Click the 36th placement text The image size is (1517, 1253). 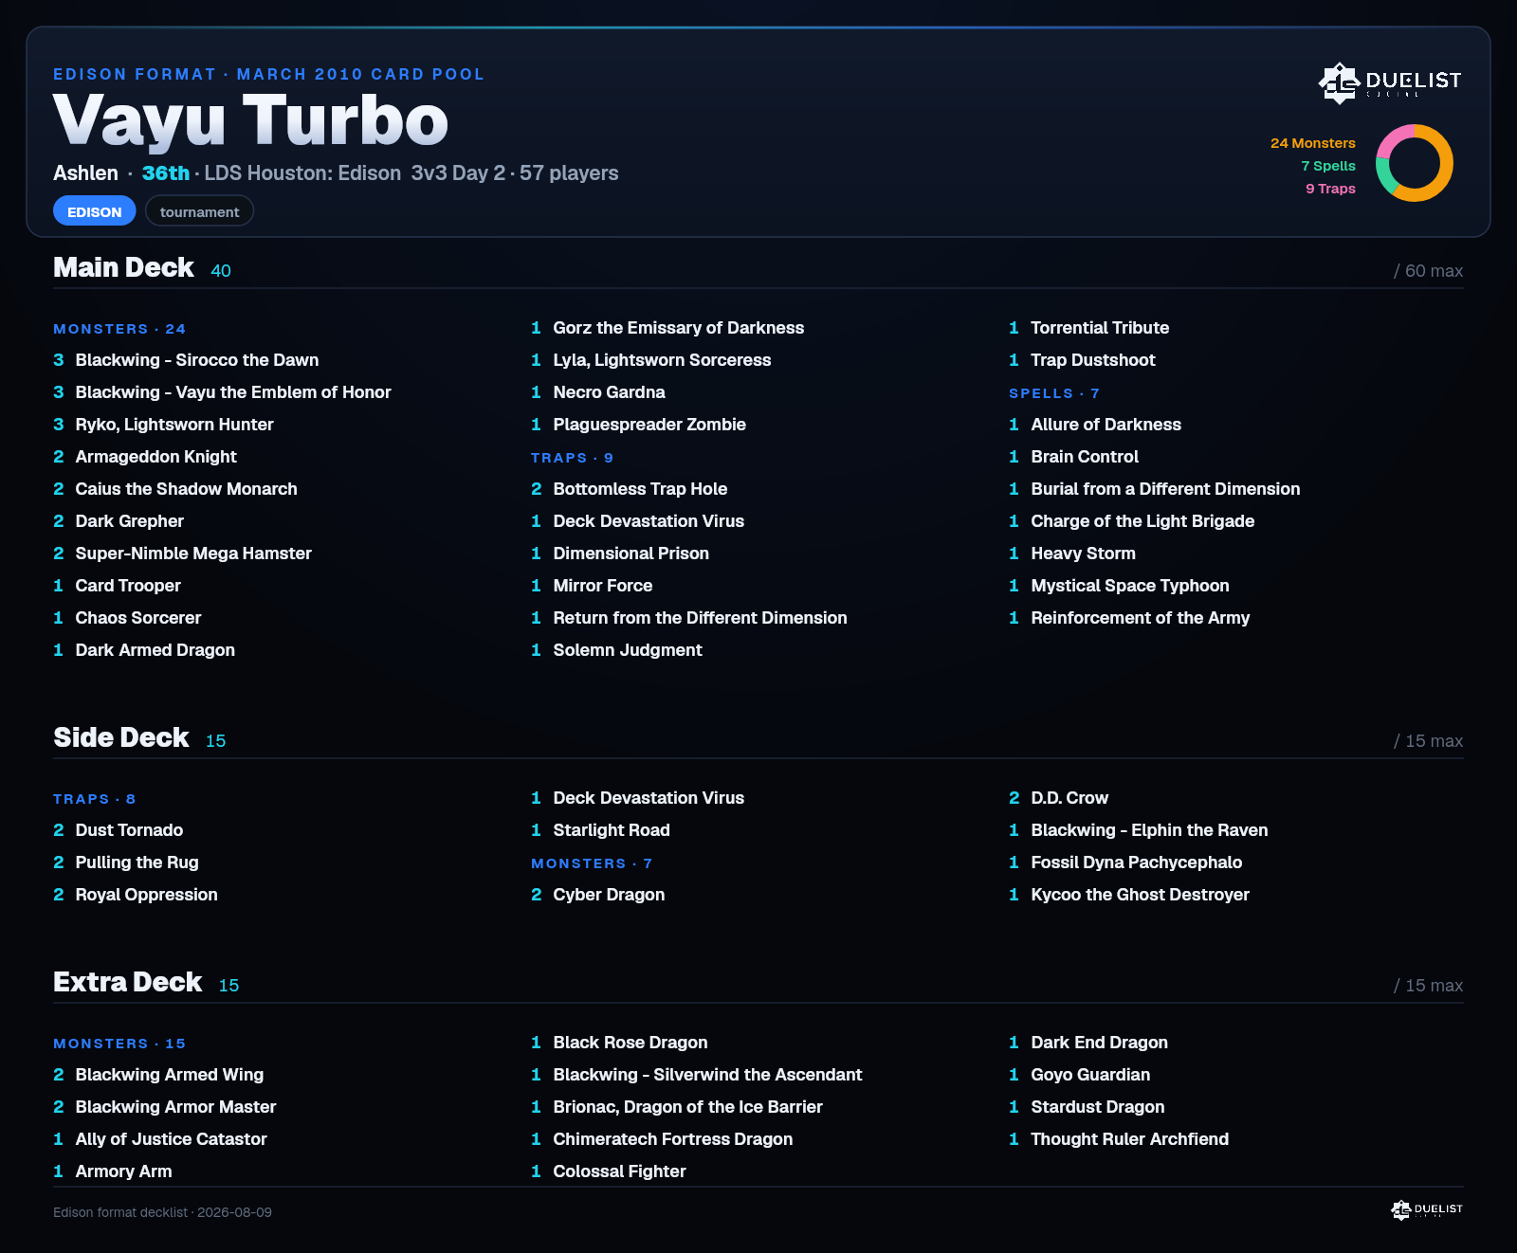click(166, 173)
